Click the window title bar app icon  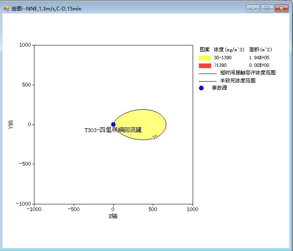(7, 8)
